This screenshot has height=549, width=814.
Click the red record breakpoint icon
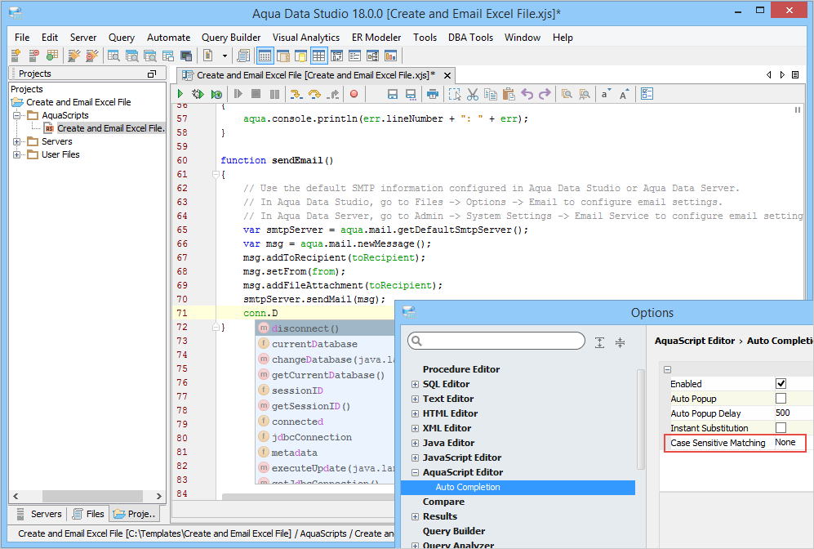(x=354, y=95)
